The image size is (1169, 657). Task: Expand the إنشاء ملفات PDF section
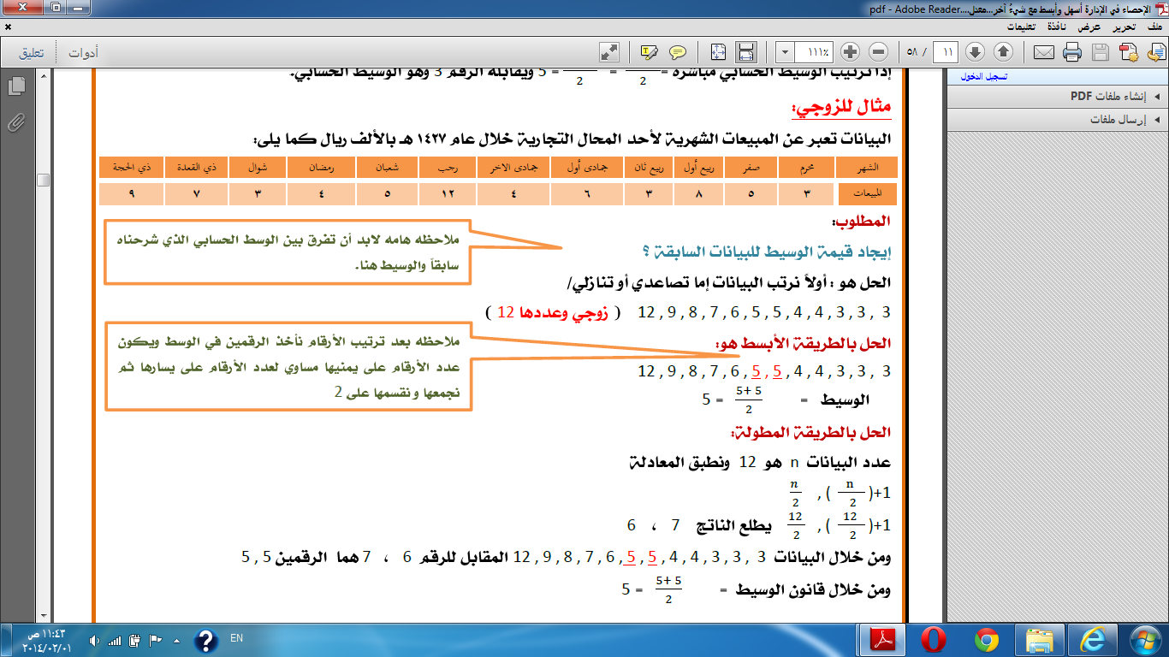[1057, 97]
